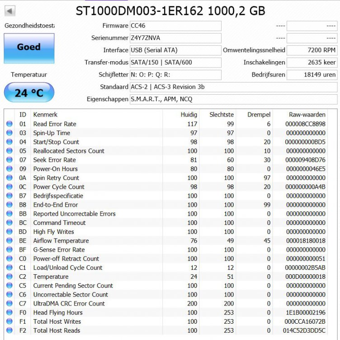This screenshot has width=340, height=340.
Task: Click the status icon for Uncorrectable Sector Count
Action: pos(9,294)
